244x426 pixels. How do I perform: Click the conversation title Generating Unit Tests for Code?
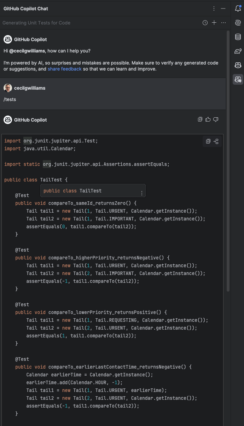click(36, 23)
